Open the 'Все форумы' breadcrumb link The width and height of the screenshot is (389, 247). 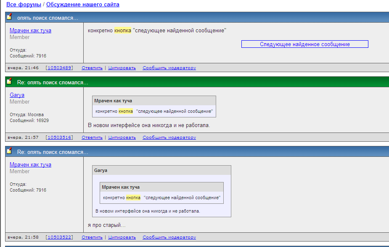click(24, 5)
